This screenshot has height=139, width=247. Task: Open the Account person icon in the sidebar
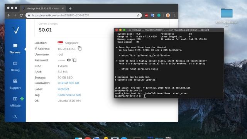(x=15, y=117)
